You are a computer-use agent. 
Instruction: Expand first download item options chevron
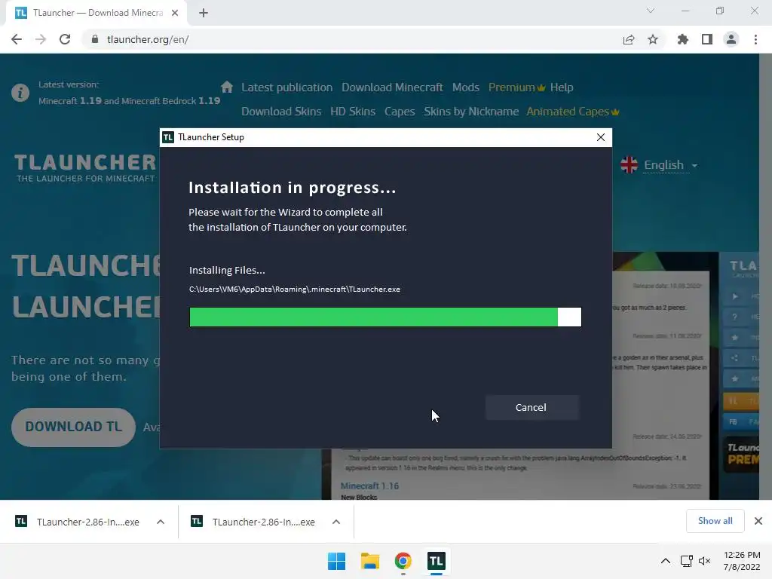[161, 522]
